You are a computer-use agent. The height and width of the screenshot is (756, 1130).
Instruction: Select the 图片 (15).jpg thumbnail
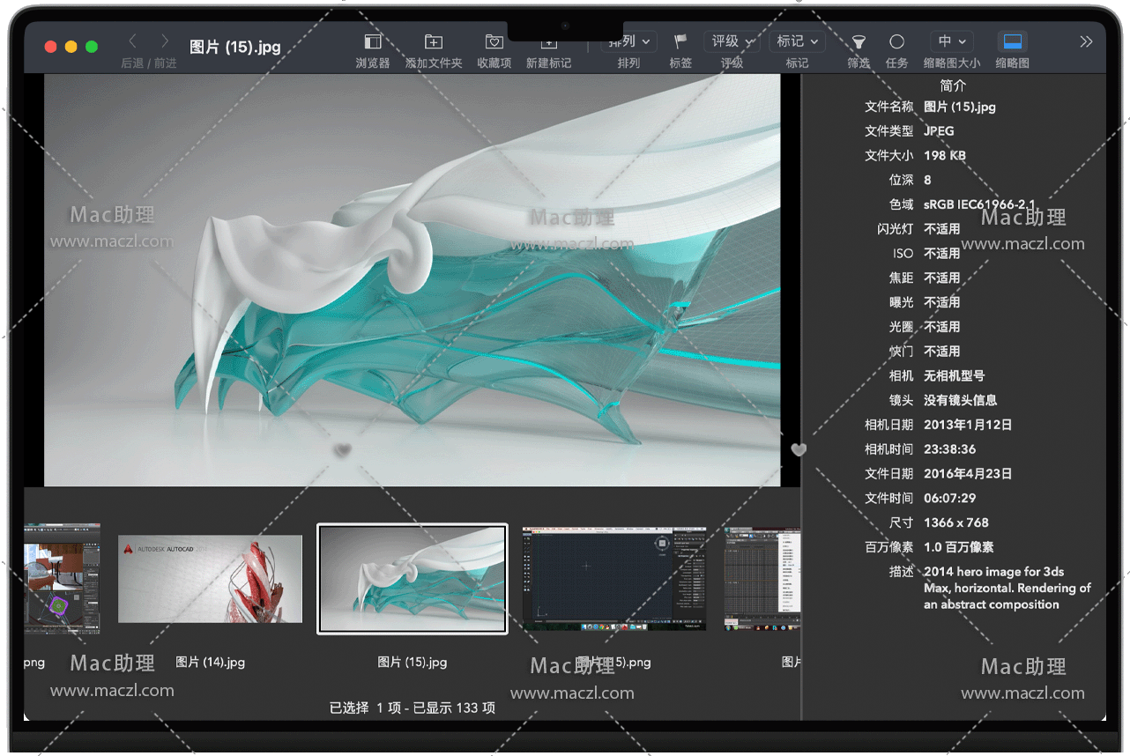[x=413, y=579]
